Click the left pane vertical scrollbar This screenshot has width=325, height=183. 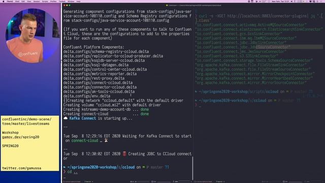click(x=193, y=168)
